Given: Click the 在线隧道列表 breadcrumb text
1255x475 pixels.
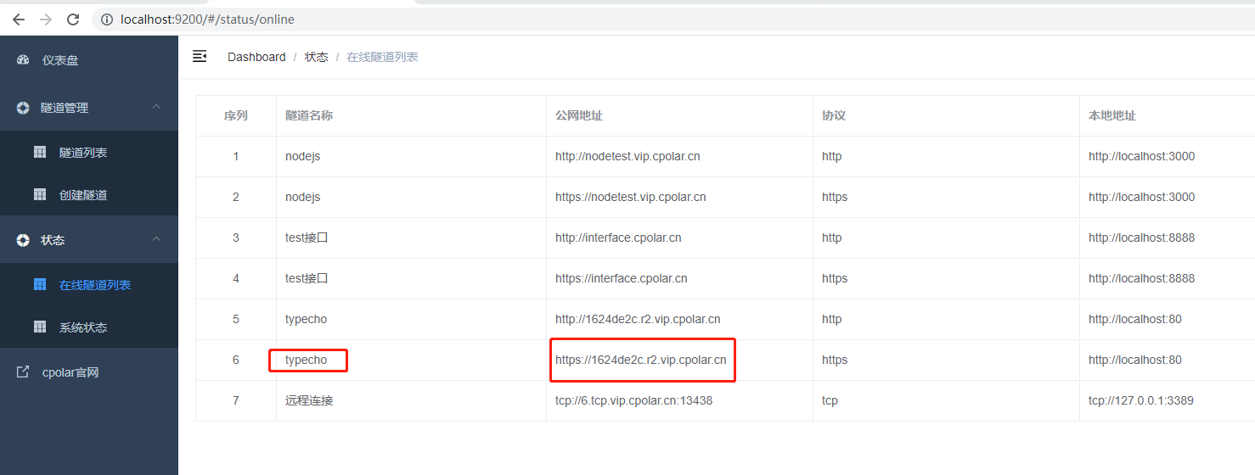Looking at the screenshot, I should point(382,57).
